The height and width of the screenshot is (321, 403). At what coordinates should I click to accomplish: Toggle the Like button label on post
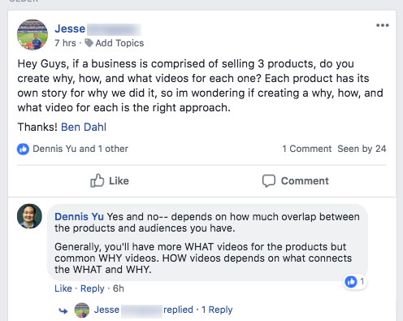(x=119, y=181)
